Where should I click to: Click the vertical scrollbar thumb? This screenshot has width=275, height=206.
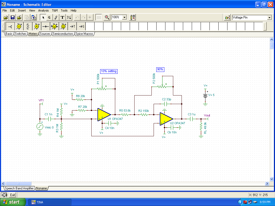point(272,45)
